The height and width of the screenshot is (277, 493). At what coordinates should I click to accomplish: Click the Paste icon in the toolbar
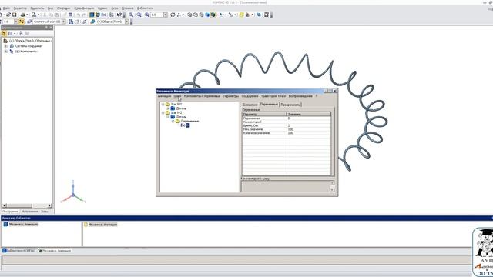pos(56,15)
